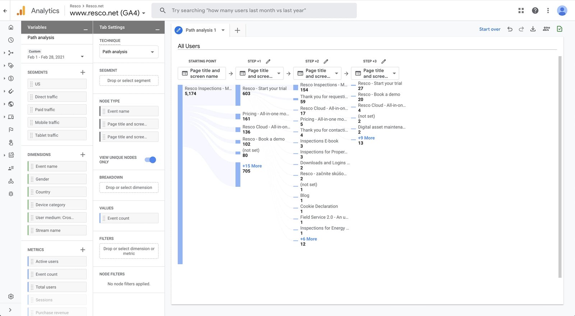Open Realtime clock icon in sidebar
The image size is (575, 316).
(x=11, y=40)
